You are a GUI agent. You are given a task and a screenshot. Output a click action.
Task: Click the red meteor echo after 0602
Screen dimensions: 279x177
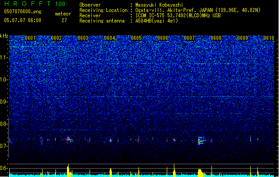[69, 139]
